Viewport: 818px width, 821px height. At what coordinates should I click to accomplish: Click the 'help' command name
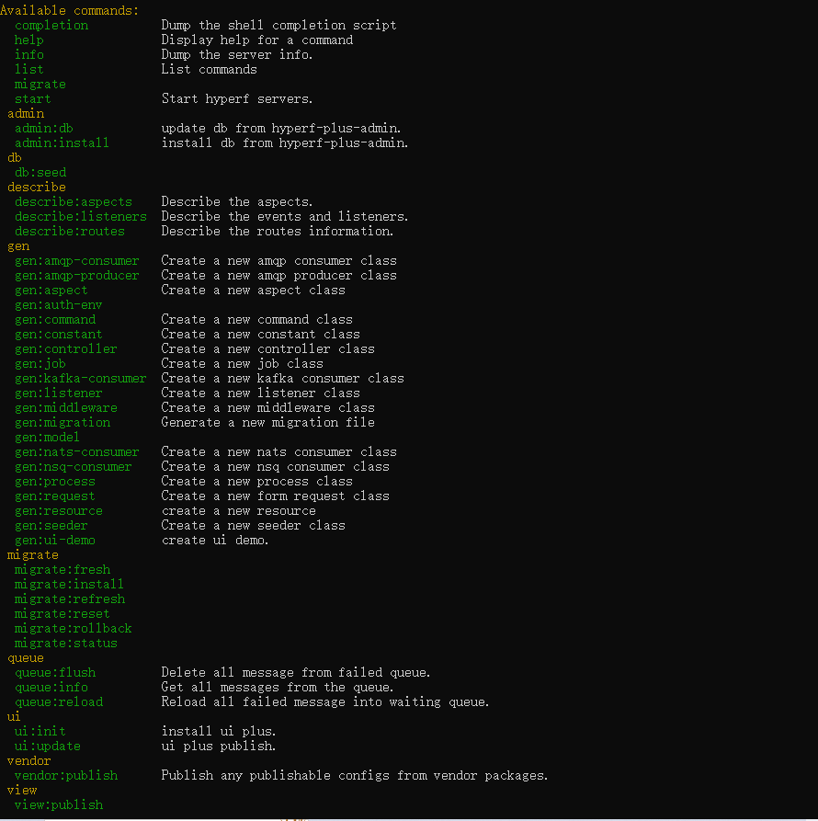pos(28,40)
